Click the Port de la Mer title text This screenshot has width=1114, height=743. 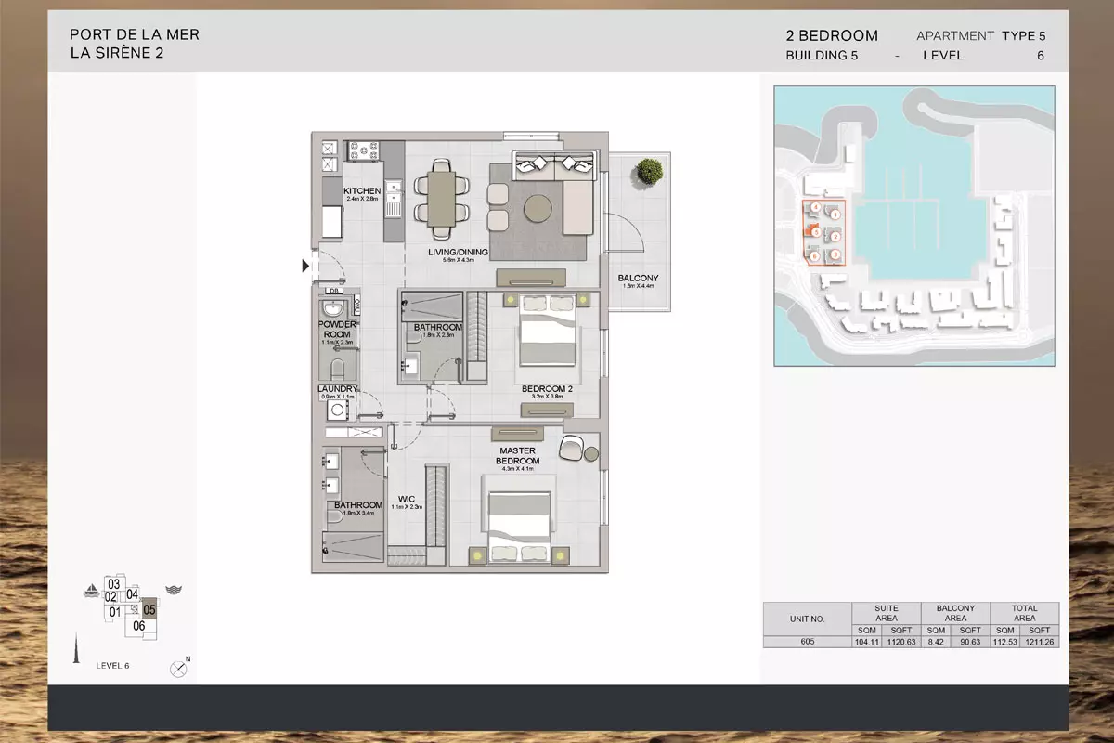click(x=135, y=34)
